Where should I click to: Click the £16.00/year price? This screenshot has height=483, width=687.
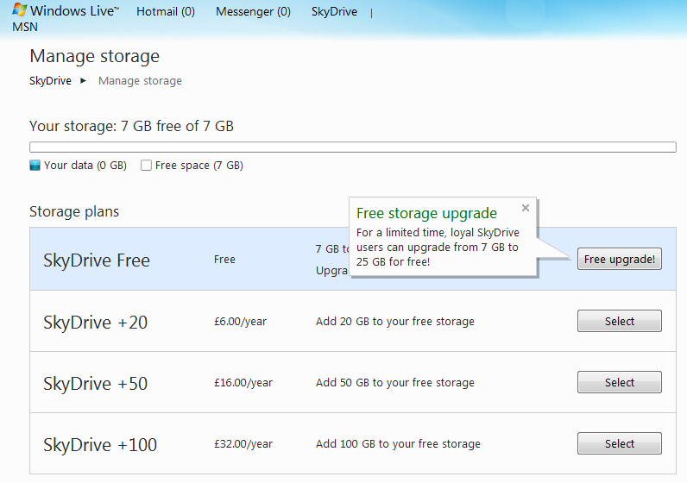243,383
